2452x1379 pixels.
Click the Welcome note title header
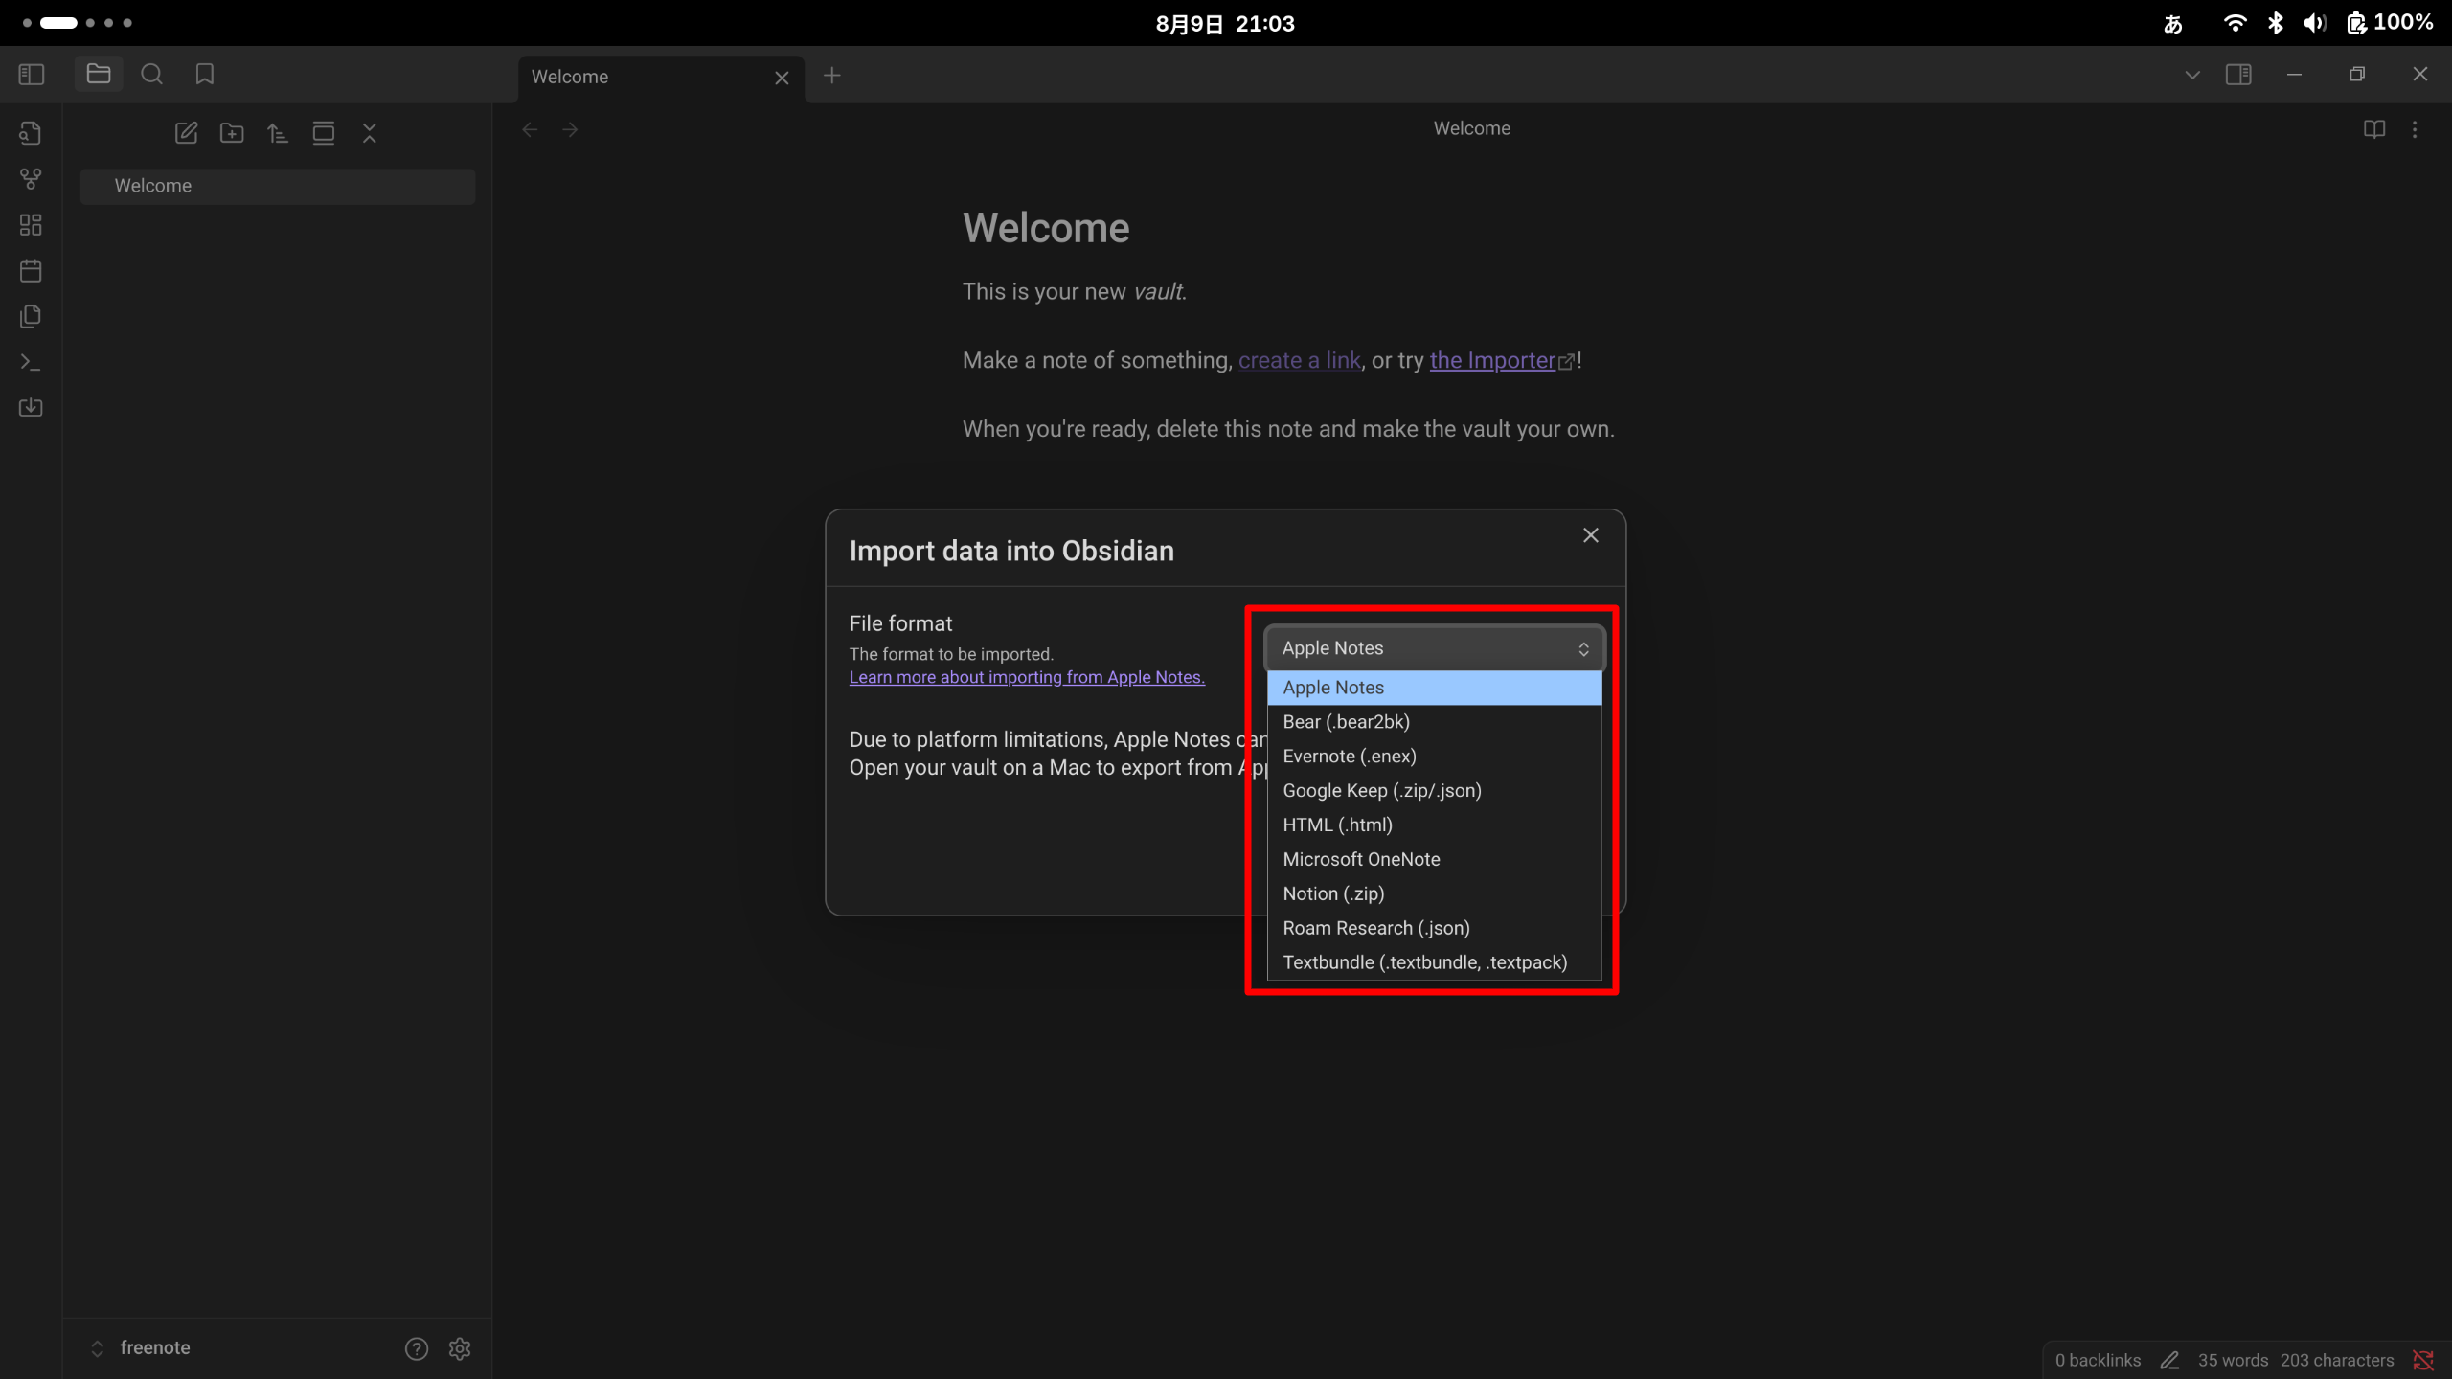pos(1471,128)
